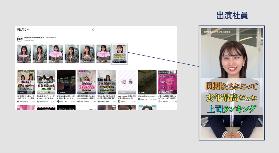This screenshot has height=153, width=279.
Task: Expand the 同かわ title dropdown arrow
Action: pos(28,30)
